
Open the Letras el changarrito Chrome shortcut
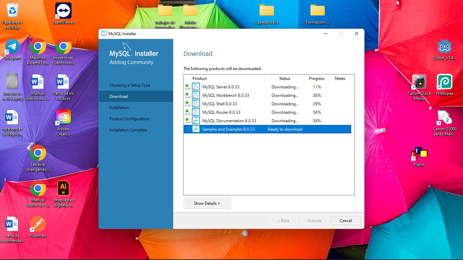point(38,158)
